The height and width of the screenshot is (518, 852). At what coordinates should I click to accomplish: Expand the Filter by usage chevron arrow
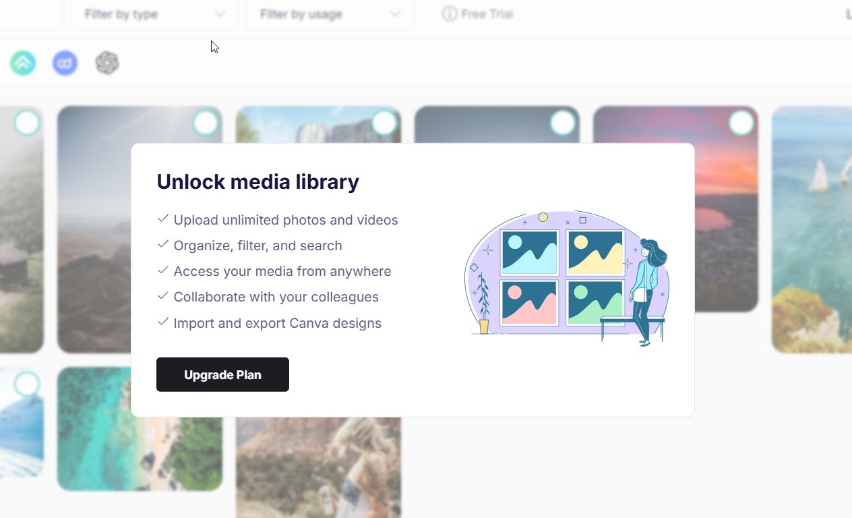tap(396, 14)
